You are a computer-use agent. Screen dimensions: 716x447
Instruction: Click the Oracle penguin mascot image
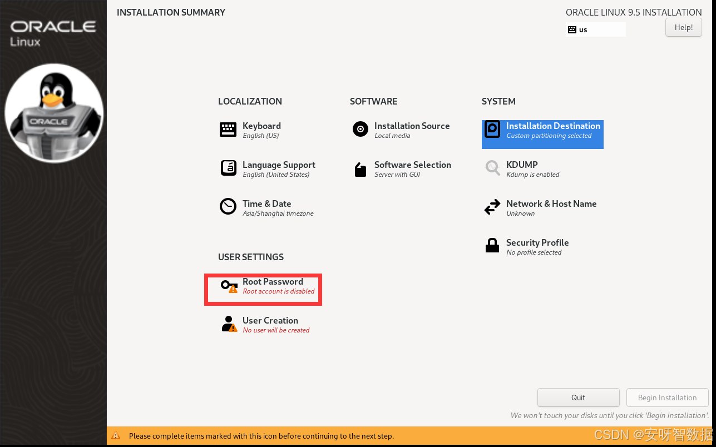(x=54, y=113)
